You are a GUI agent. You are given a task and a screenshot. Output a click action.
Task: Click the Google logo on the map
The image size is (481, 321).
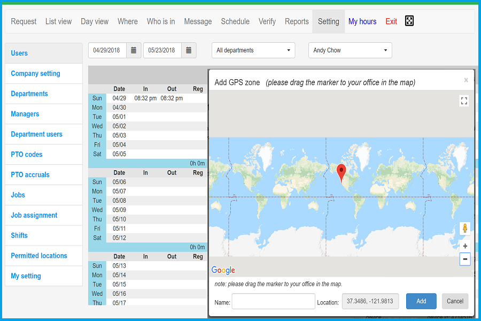(223, 270)
